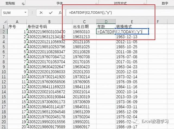Click birth date cell 20170105
The width and height of the screenshot is (174, 129).
(x=84, y=62)
